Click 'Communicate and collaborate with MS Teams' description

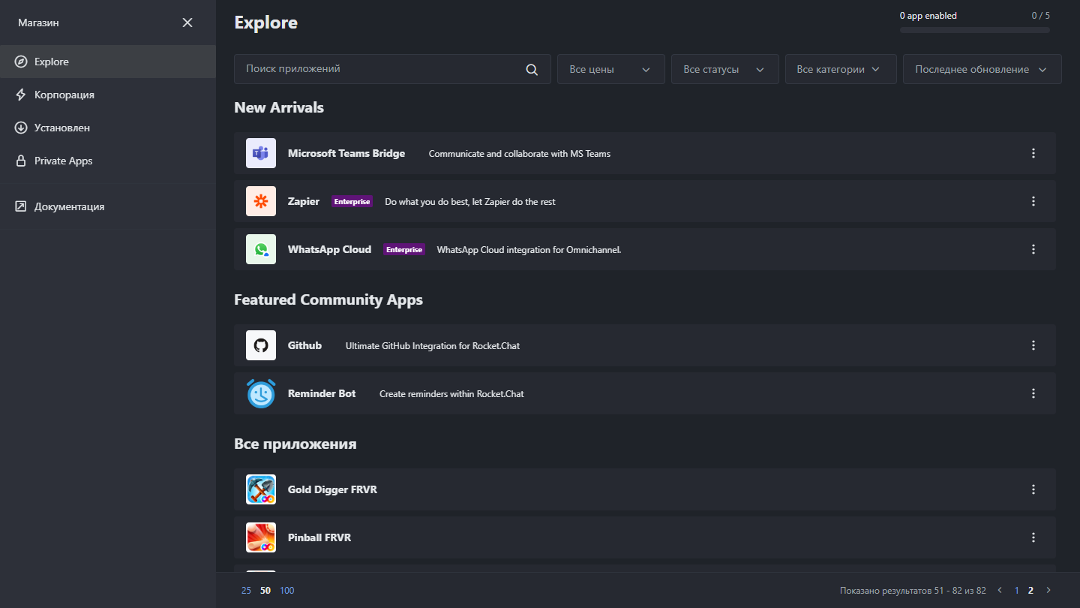(x=520, y=154)
